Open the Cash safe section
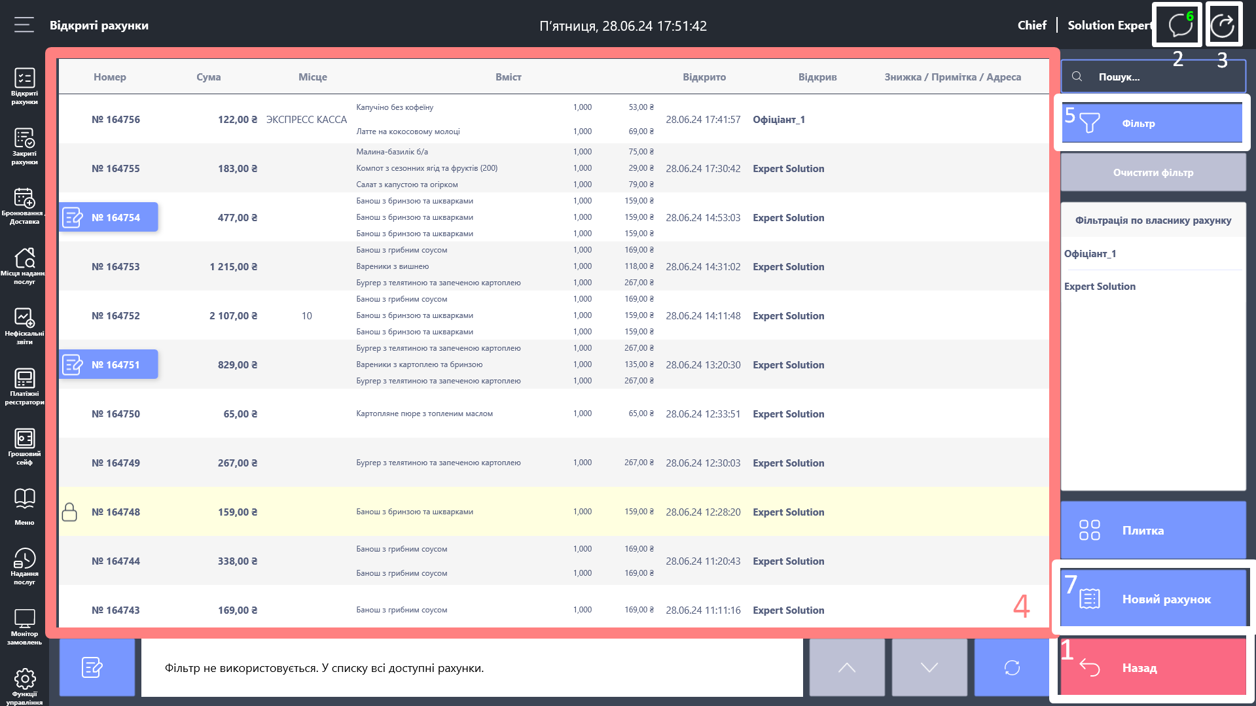1256x706 pixels. click(x=24, y=446)
